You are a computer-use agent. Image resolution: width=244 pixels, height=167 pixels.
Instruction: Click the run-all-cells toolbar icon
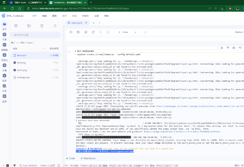click(78, 32)
